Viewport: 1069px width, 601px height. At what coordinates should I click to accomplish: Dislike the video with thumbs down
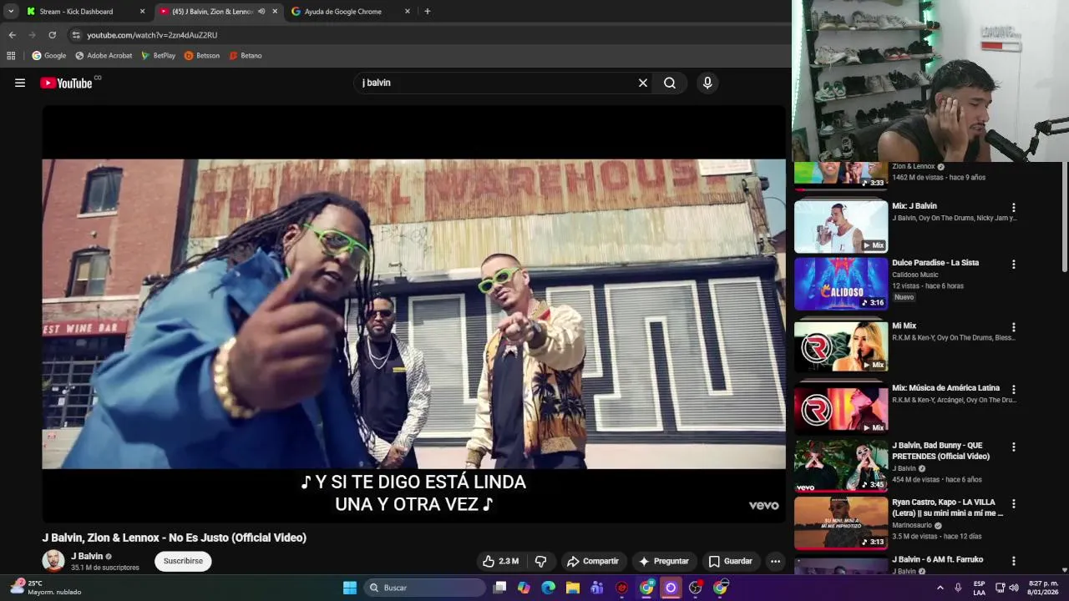click(x=540, y=561)
